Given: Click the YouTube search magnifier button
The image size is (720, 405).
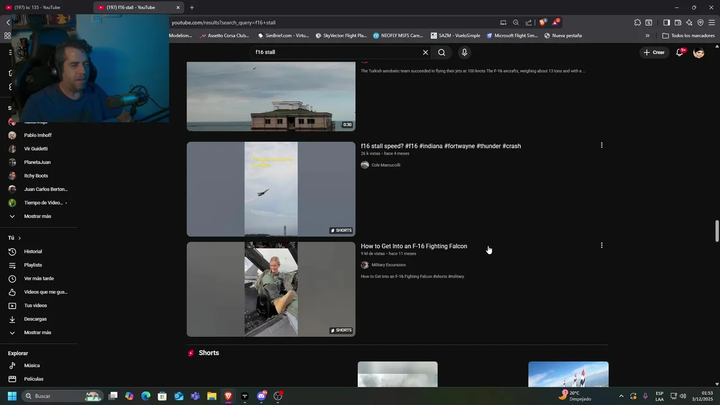Looking at the screenshot, I should click(442, 52).
